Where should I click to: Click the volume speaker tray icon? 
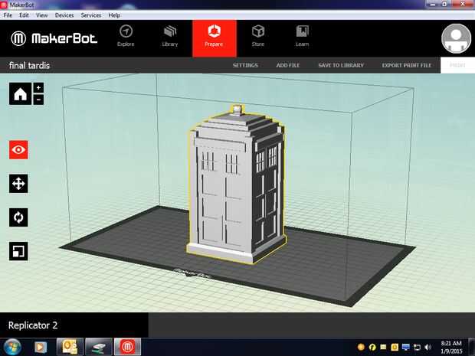click(427, 347)
